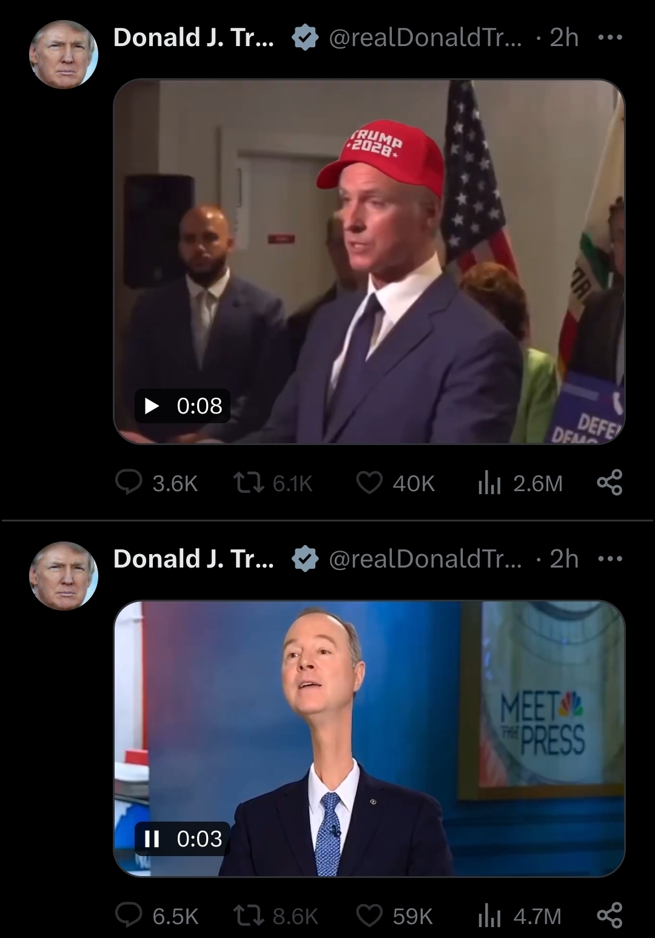Open the @realDonaldTr... handle on second post
Viewport: 655px width, 938px height.
click(425, 559)
